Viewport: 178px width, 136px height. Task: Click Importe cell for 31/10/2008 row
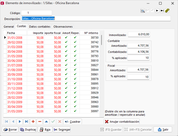pyautogui.click(x=36, y=79)
